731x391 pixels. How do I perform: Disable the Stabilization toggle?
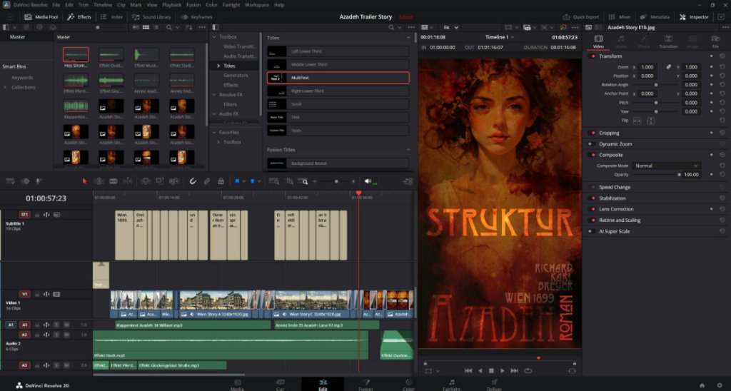(x=593, y=198)
